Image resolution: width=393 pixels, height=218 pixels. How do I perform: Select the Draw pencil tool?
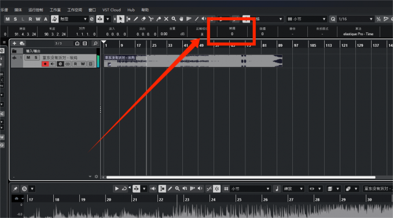pyautogui.click(x=136, y=19)
